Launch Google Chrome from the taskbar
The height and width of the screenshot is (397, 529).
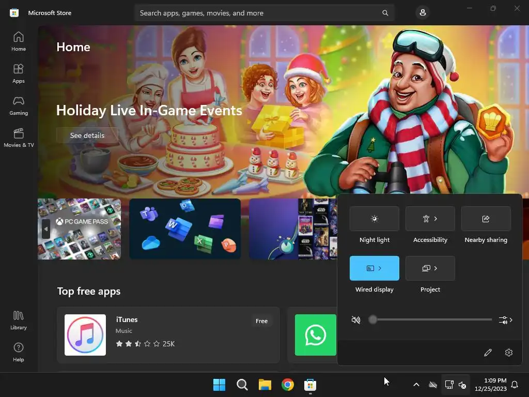[288, 385]
